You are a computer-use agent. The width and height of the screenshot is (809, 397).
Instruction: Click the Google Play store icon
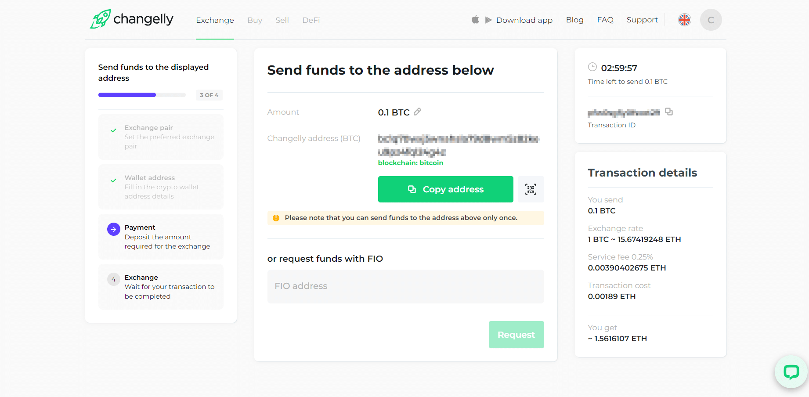[488, 20]
